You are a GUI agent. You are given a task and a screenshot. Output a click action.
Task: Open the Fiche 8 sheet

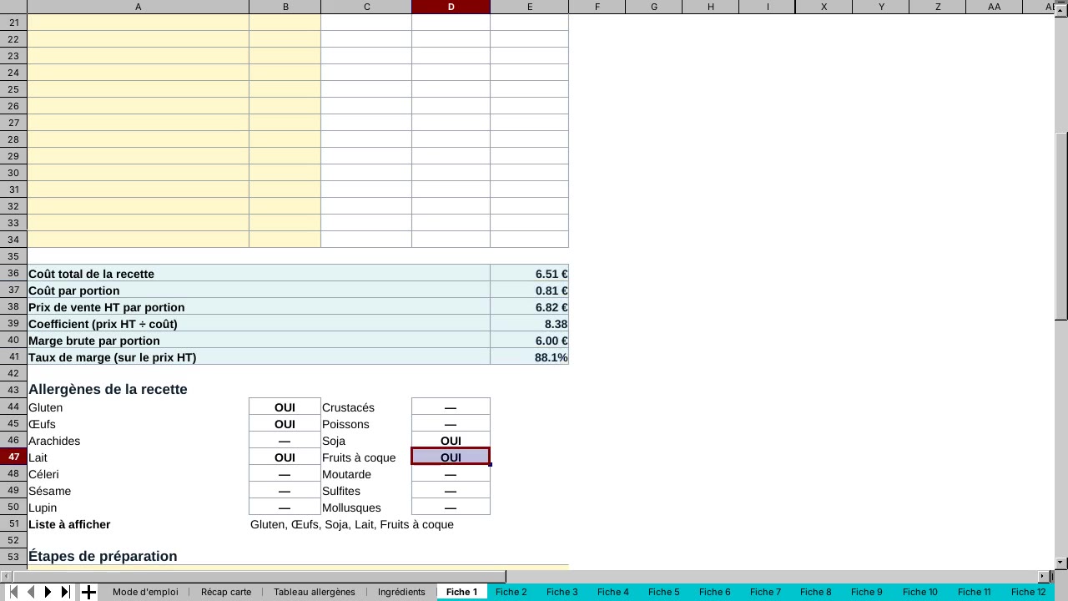coord(816,592)
